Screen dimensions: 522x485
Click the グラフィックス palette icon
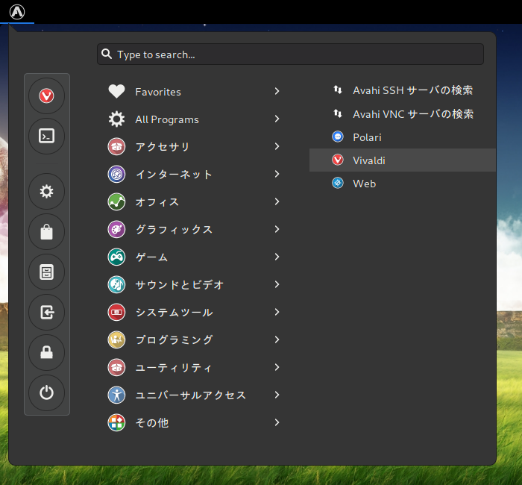116,230
